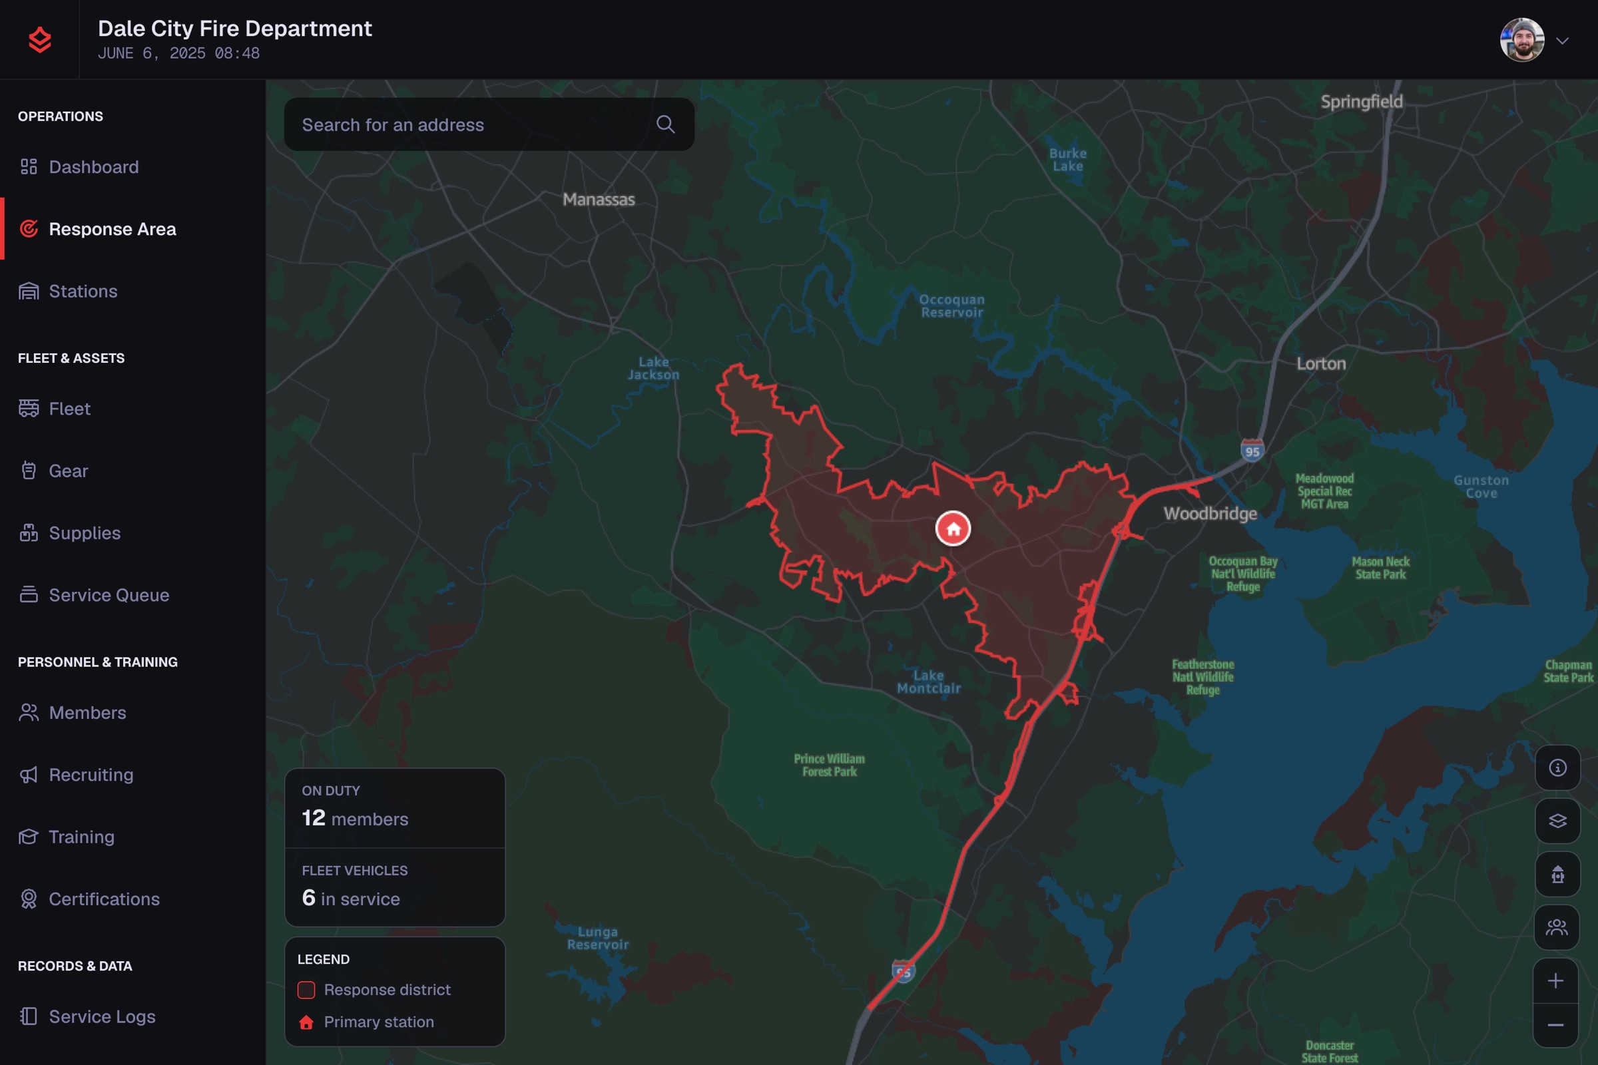Zoom in on the map
The height and width of the screenshot is (1065, 1598).
1556,980
